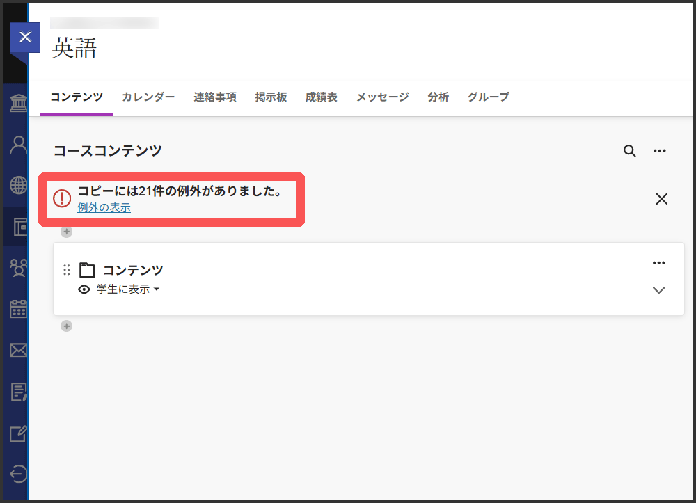Switch to the 成績表 tab
The image size is (696, 503).
pyautogui.click(x=321, y=97)
